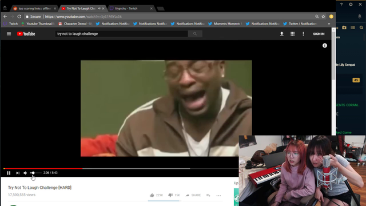Open the 'Twitter / Notifications' bookmark
Viewport: 366px width, 206px height.
click(x=300, y=23)
